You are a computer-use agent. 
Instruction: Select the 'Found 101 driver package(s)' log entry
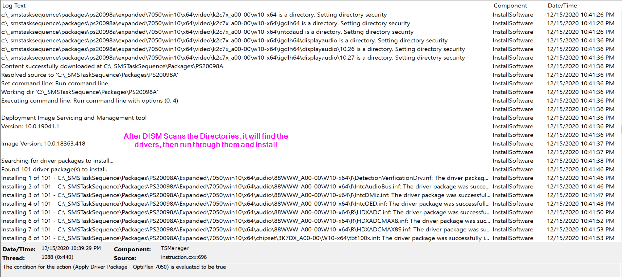coord(54,169)
